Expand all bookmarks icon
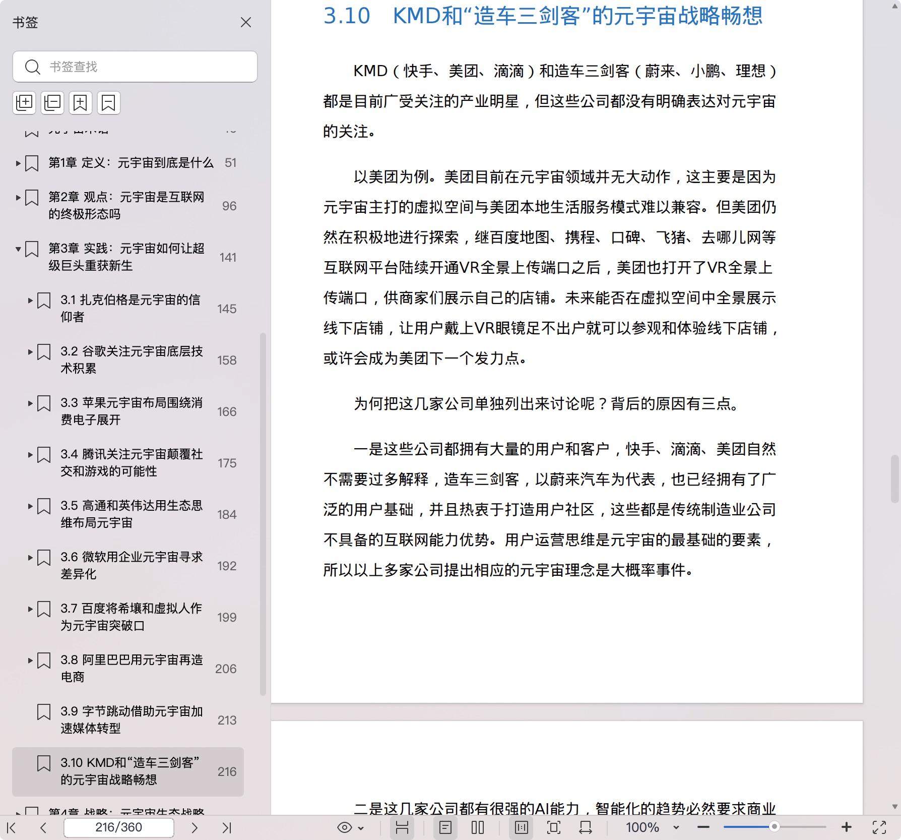The width and height of the screenshot is (901, 840). pyautogui.click(x=24, y=102)
